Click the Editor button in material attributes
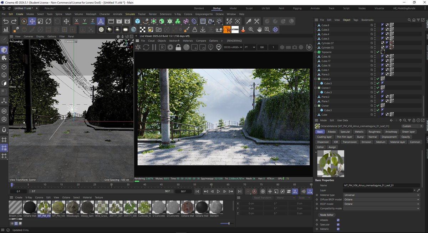 [321, 147]
